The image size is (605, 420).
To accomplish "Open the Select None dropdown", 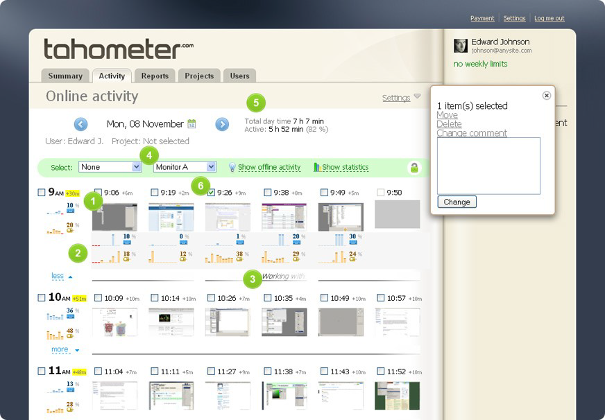I will pyautogui.click(x=110, y=167).
